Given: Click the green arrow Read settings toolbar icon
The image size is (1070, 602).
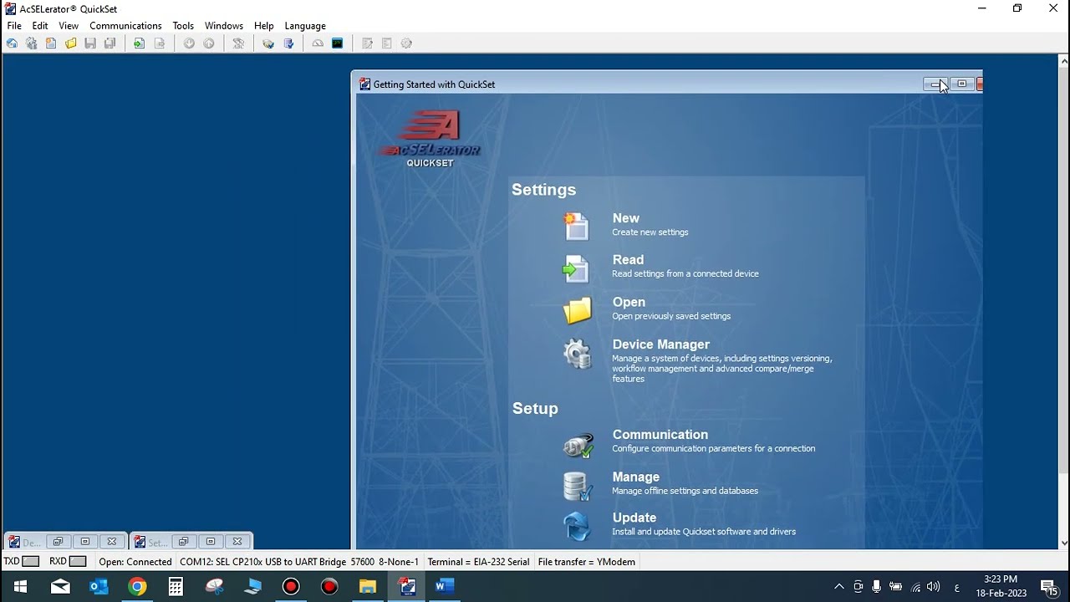Looking at the screenshot, I should pyautogui.click(x=139, y=43).
